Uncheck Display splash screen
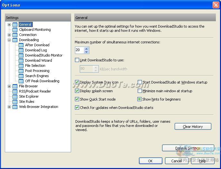Image resolution: width=221 pixels, height=169 pixels. [77, 91]
